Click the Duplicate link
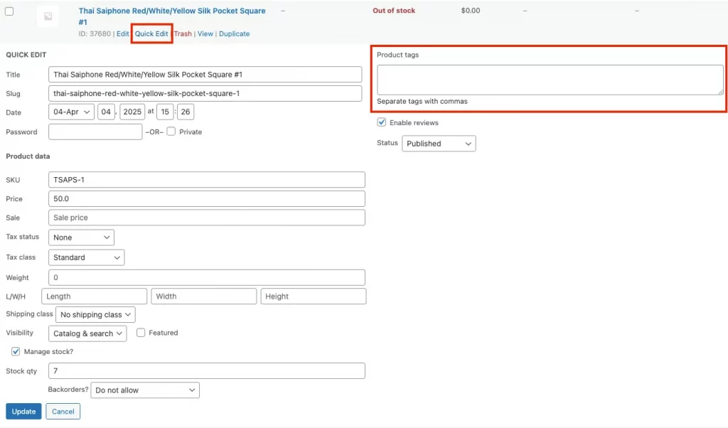This screenshot has height=428, width=728. [234, 34]
